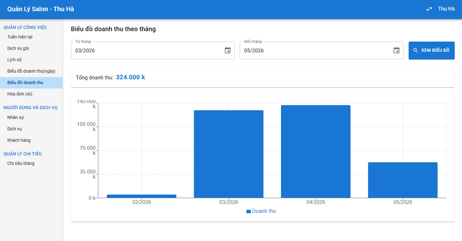The height and width of the screenshot is (241, 462).
Task: Select Biểu đồ doanh thu(ngày) in sidebar
Action: point(31,71)
